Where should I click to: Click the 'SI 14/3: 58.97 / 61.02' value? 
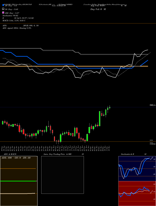(24, 18)
